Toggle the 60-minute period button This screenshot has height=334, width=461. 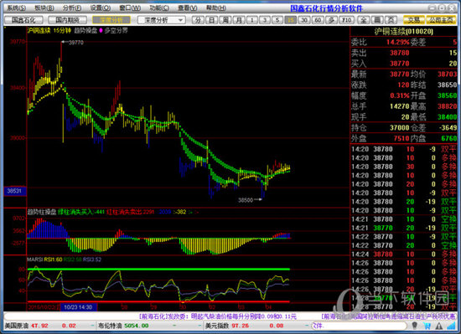coord(318,20)
